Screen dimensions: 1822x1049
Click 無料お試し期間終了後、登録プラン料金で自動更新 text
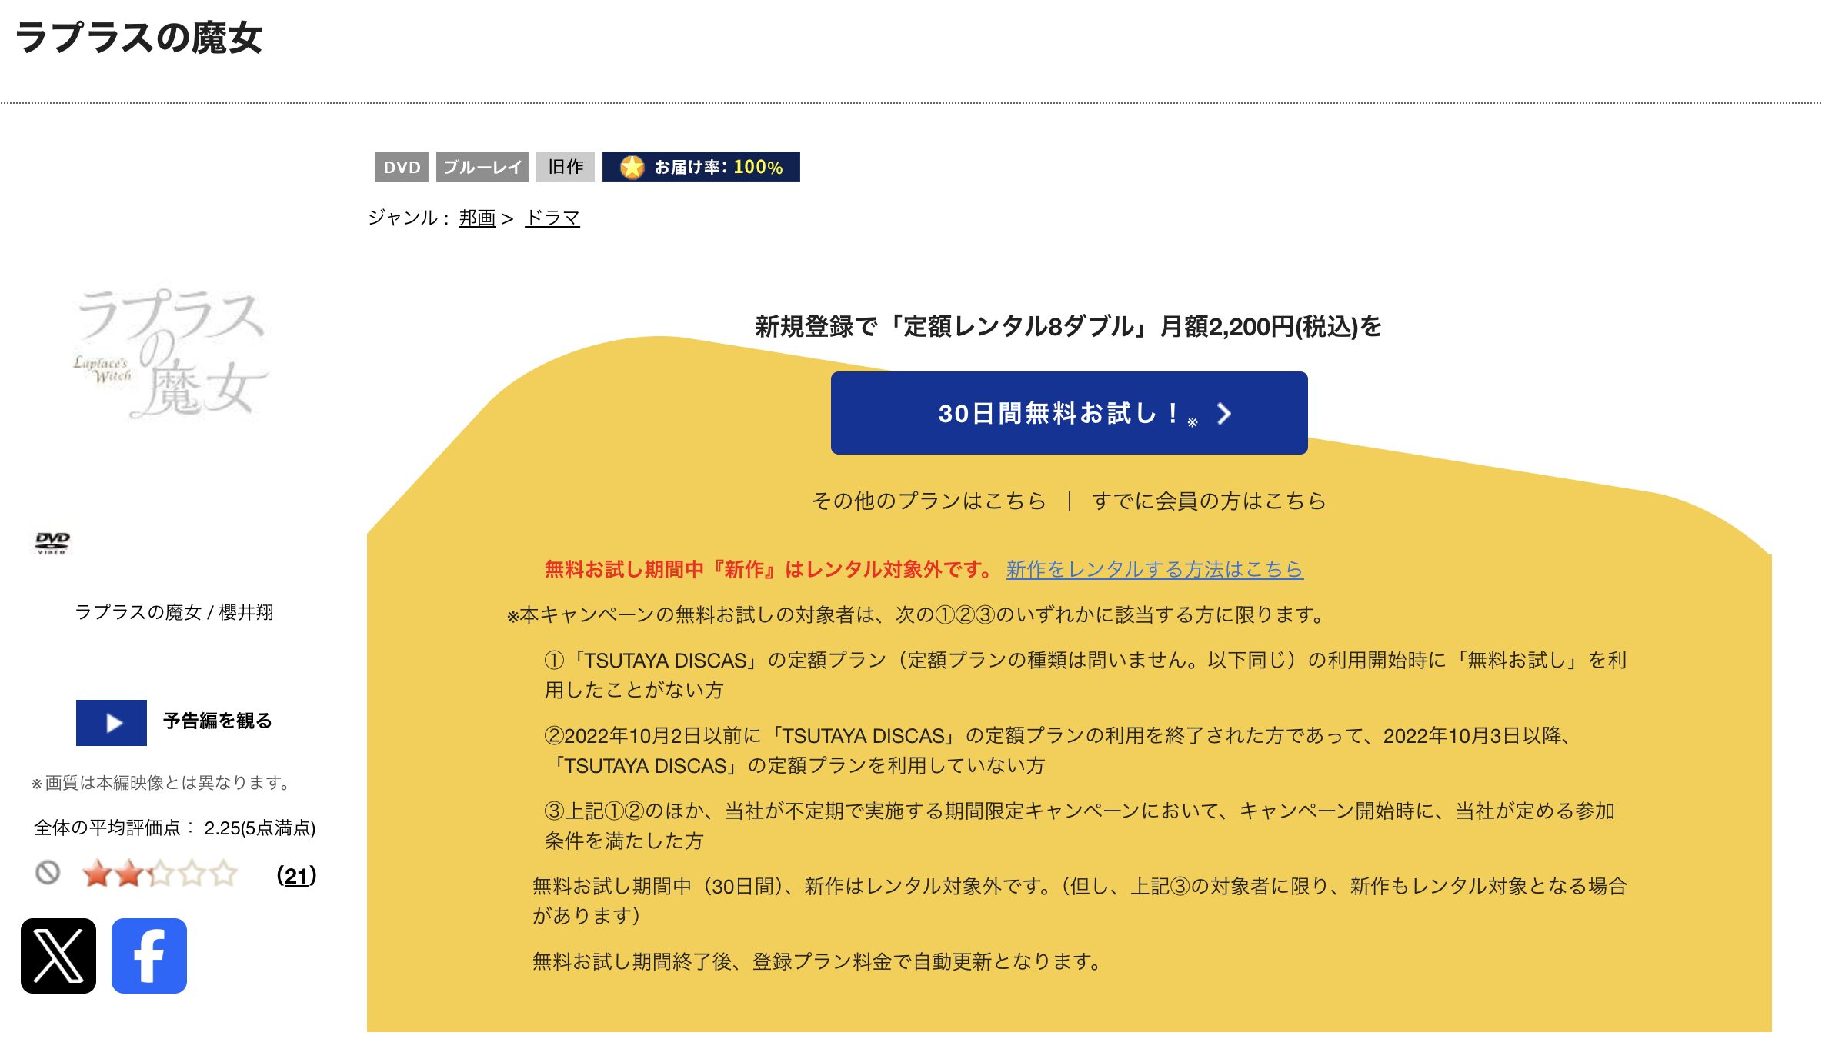click(x=818, y=961)
